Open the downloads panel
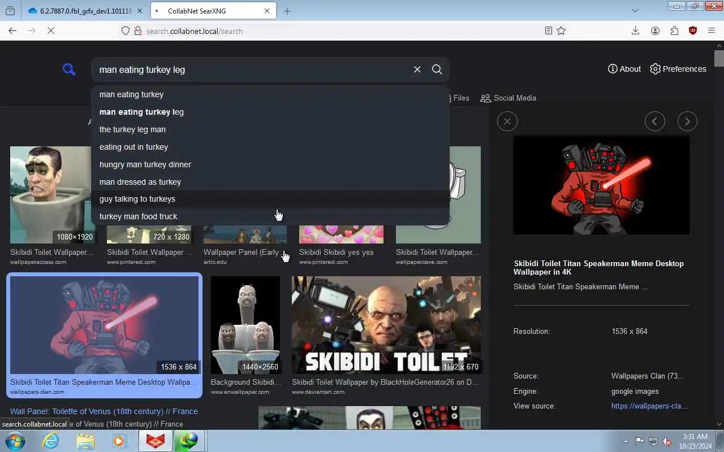 point(635,31)
